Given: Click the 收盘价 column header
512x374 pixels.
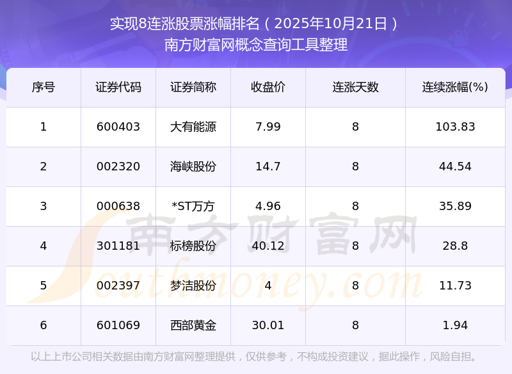Looking at the screenshot, I should (268, 87).
